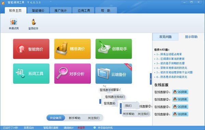Screen dimensions: 205x130
Task: Open the 应用工具 tab
Action: tap(83, 11)
